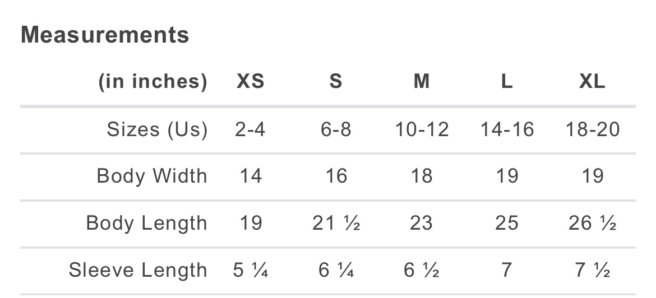
Task: Click the 18-20 US size cell
Action: pos(592,130)
